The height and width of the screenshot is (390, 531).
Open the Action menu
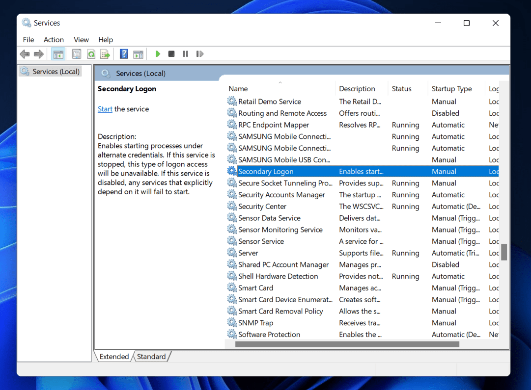pos(54,40)
